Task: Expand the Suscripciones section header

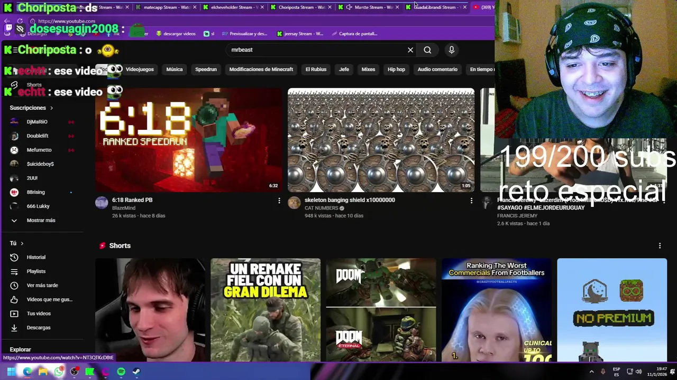Action: tap(32, 108)
